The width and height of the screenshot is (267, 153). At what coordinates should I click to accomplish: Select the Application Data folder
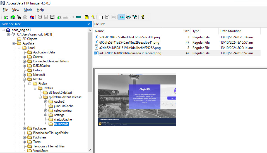tap(44, 52)
